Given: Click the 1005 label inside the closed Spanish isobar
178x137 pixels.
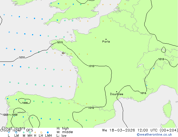Looking at the screenshot, I should click(25, 103).
